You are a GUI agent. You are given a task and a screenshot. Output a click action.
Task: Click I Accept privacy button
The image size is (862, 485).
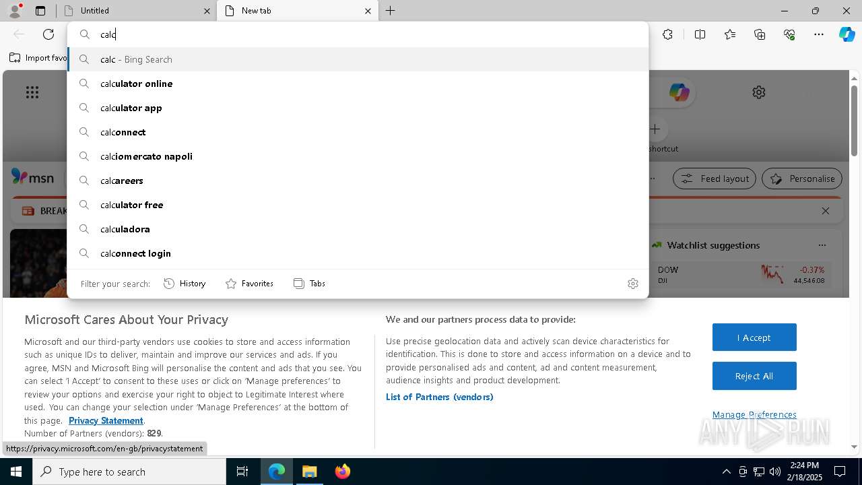click(754, 337)
